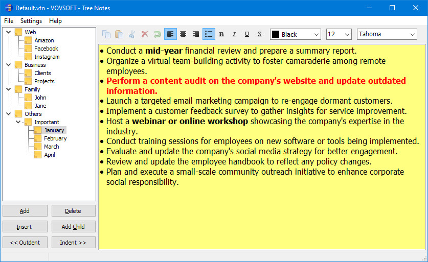Screen dimensions: 428x262
Task: Toggle italic formatting
Action: pyautogui.click(x=234, y=34)
